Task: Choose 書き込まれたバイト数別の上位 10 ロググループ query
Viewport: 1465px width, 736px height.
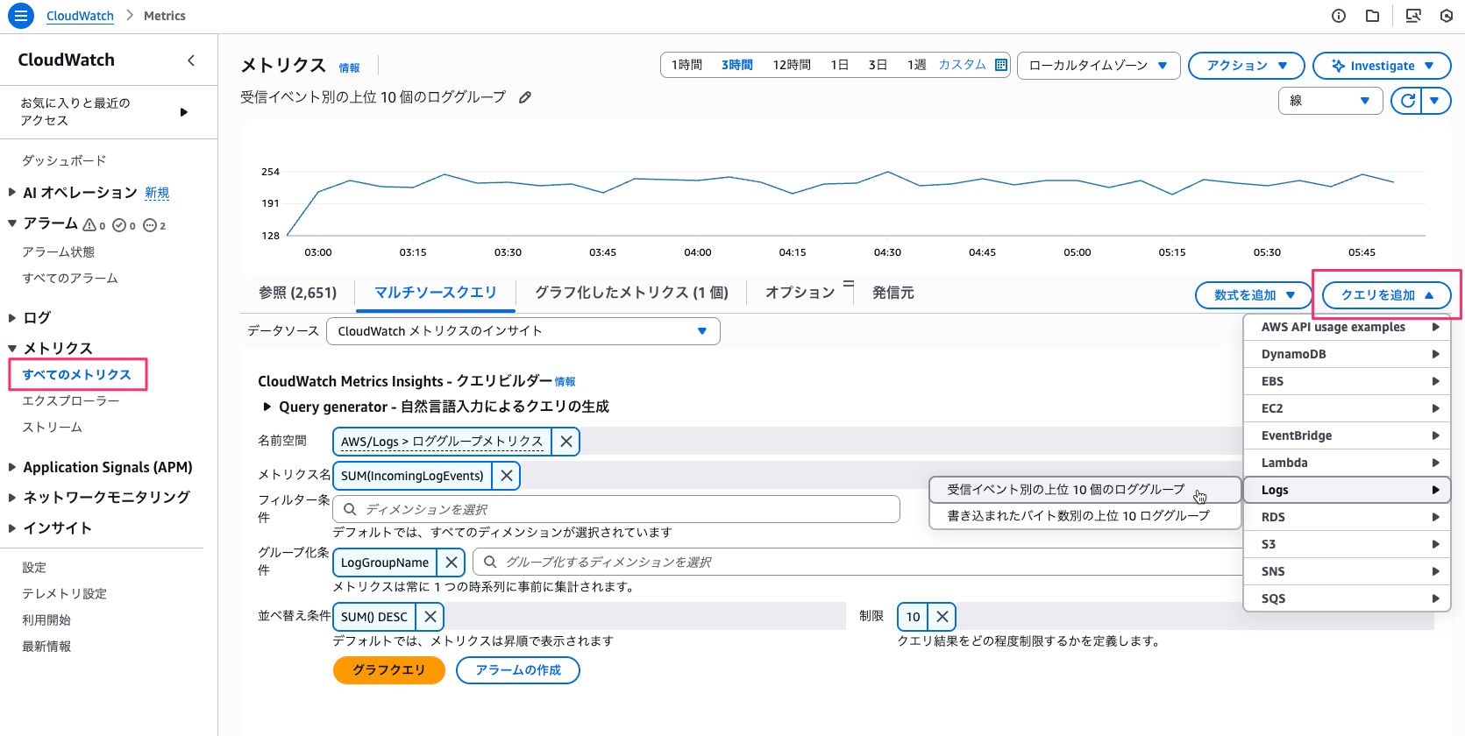Action: click(1085, 516)
